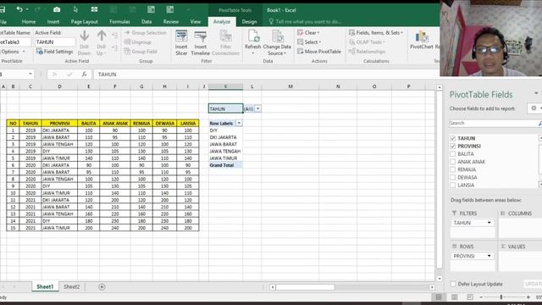Screen dimensions: 542x305
Task: Switch to Page Break Preview icon
Action: pyautogui.click(x=470, y=297)
